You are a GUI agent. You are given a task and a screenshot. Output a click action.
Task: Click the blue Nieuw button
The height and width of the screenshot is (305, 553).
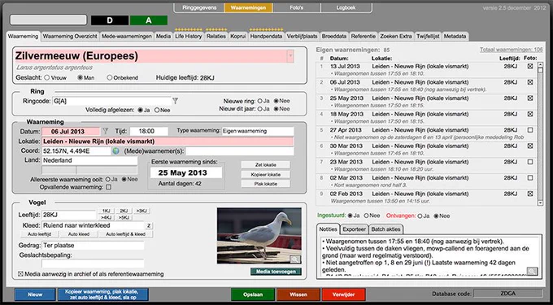click(35, 294)
